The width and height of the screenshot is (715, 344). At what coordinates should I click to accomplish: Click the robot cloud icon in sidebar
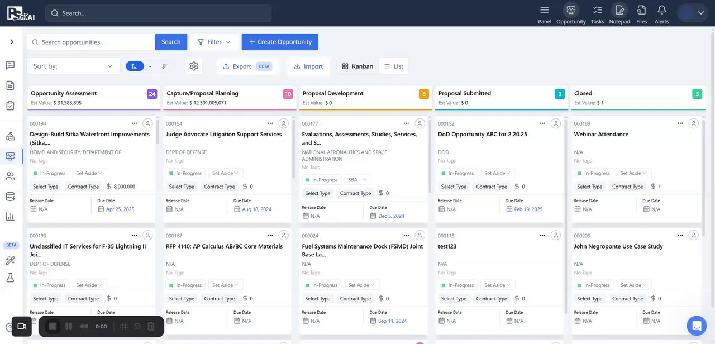[10, 136]
